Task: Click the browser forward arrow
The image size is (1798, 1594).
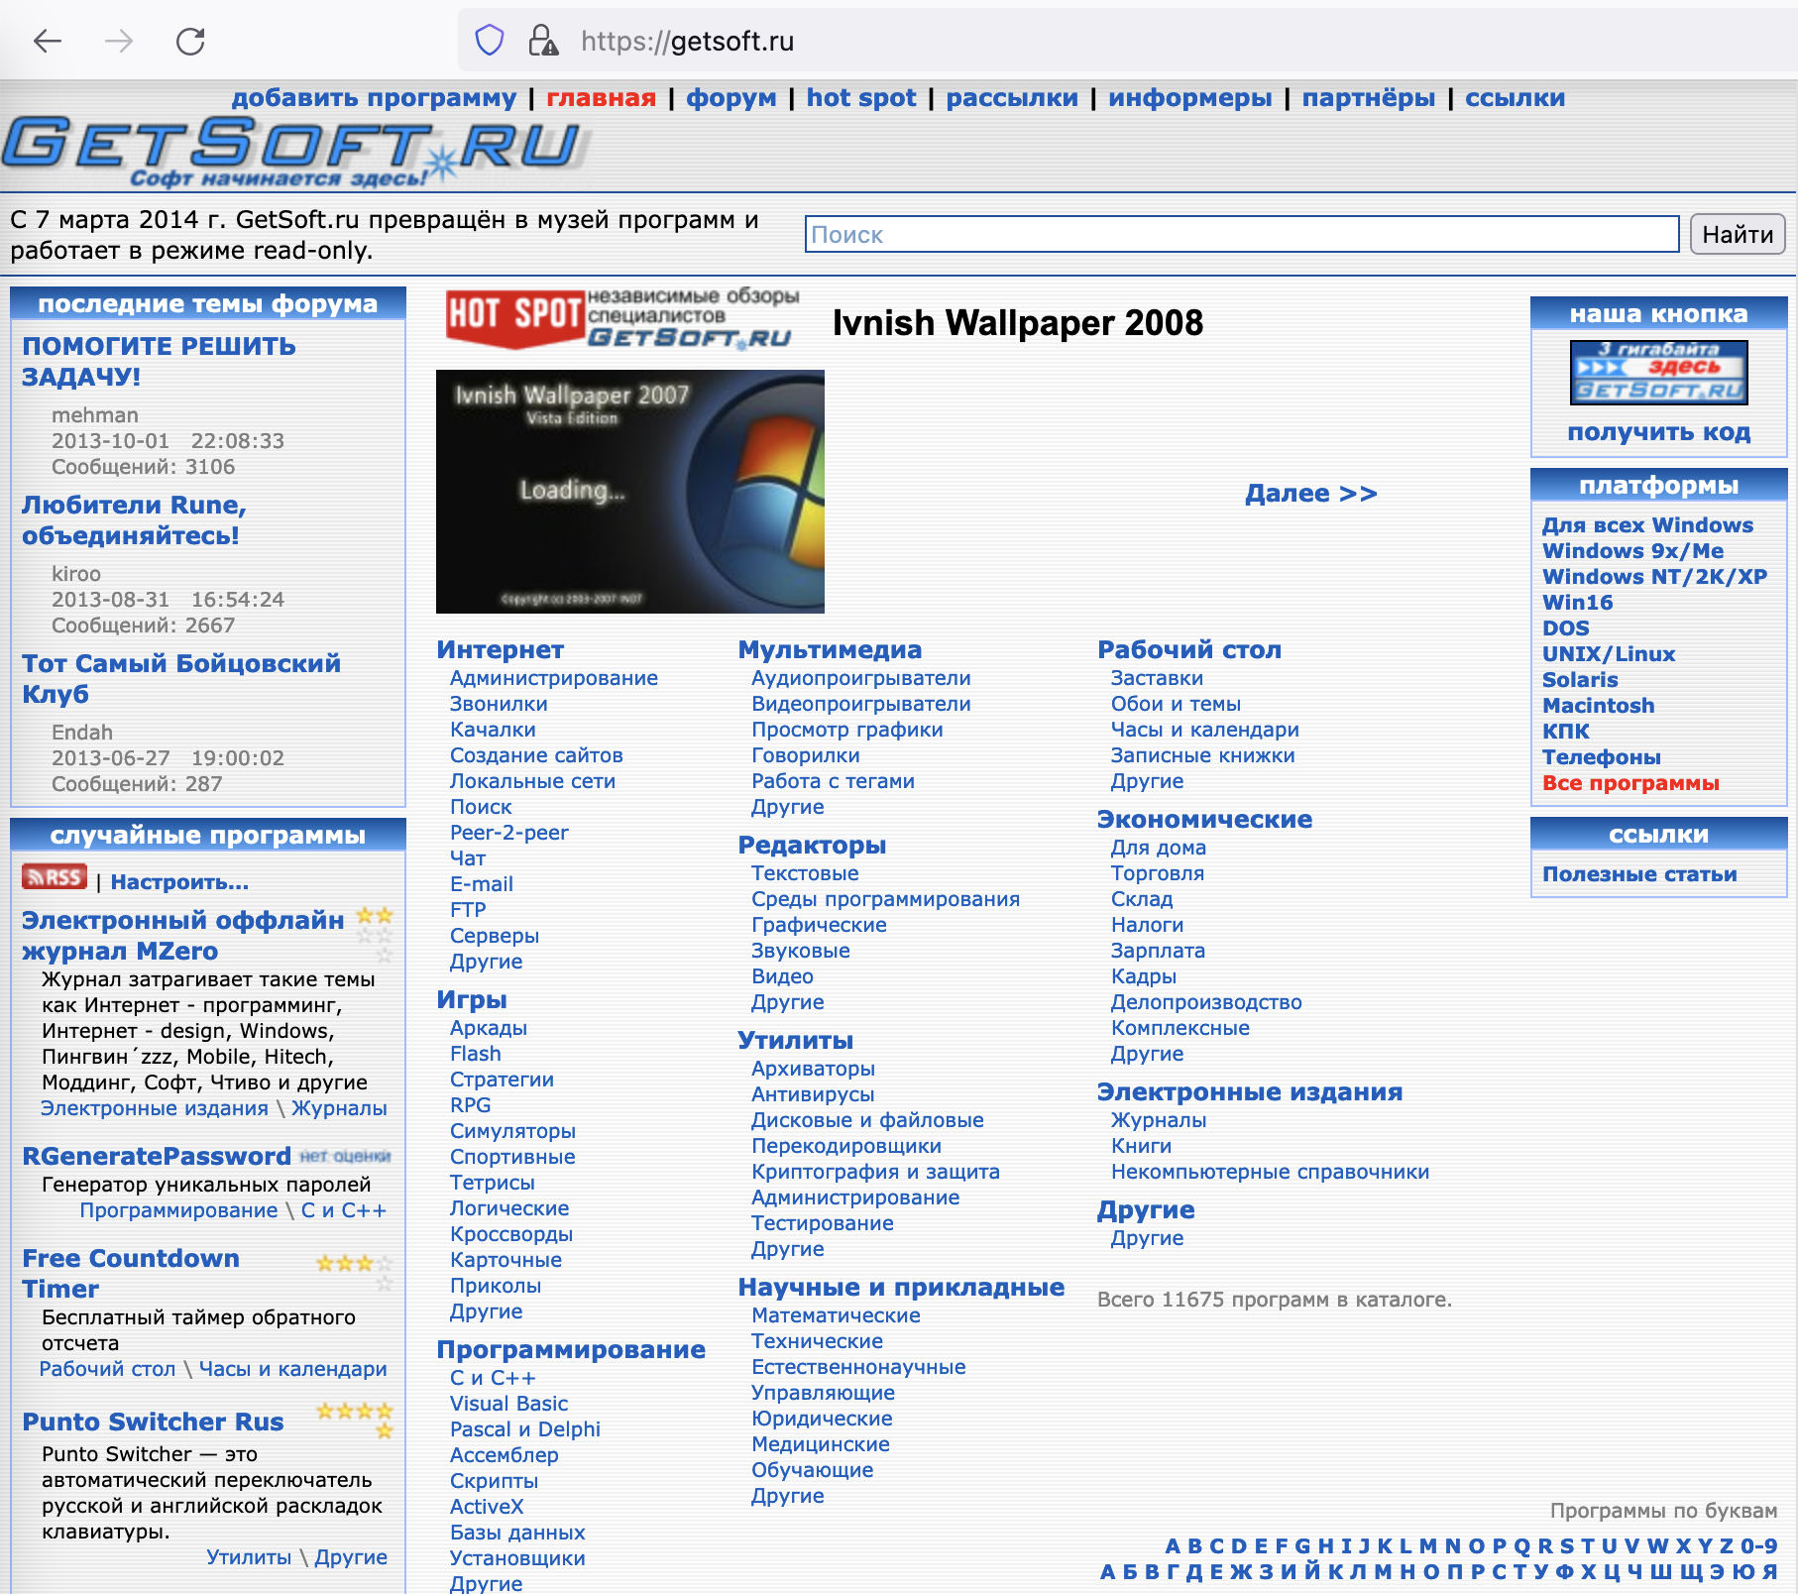Action: pos(119,41)
